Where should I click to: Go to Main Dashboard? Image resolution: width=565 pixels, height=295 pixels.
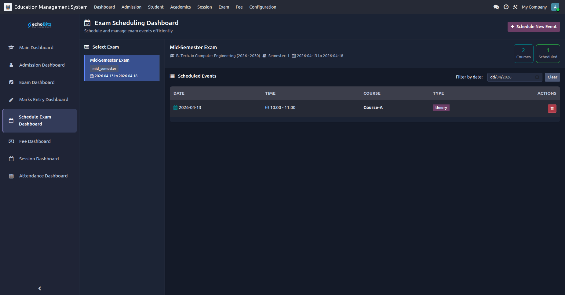[40, 48]
